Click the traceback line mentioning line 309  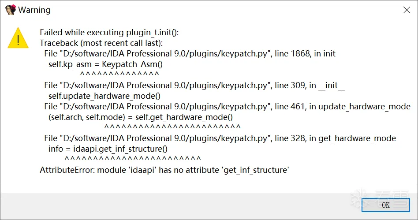194,86
